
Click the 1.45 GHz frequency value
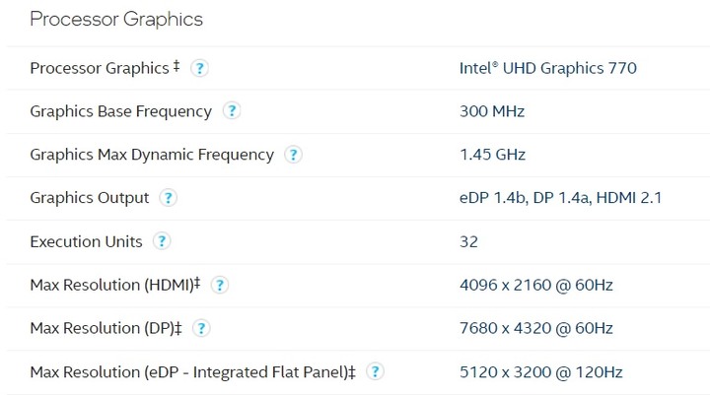[x=492, y=155]
